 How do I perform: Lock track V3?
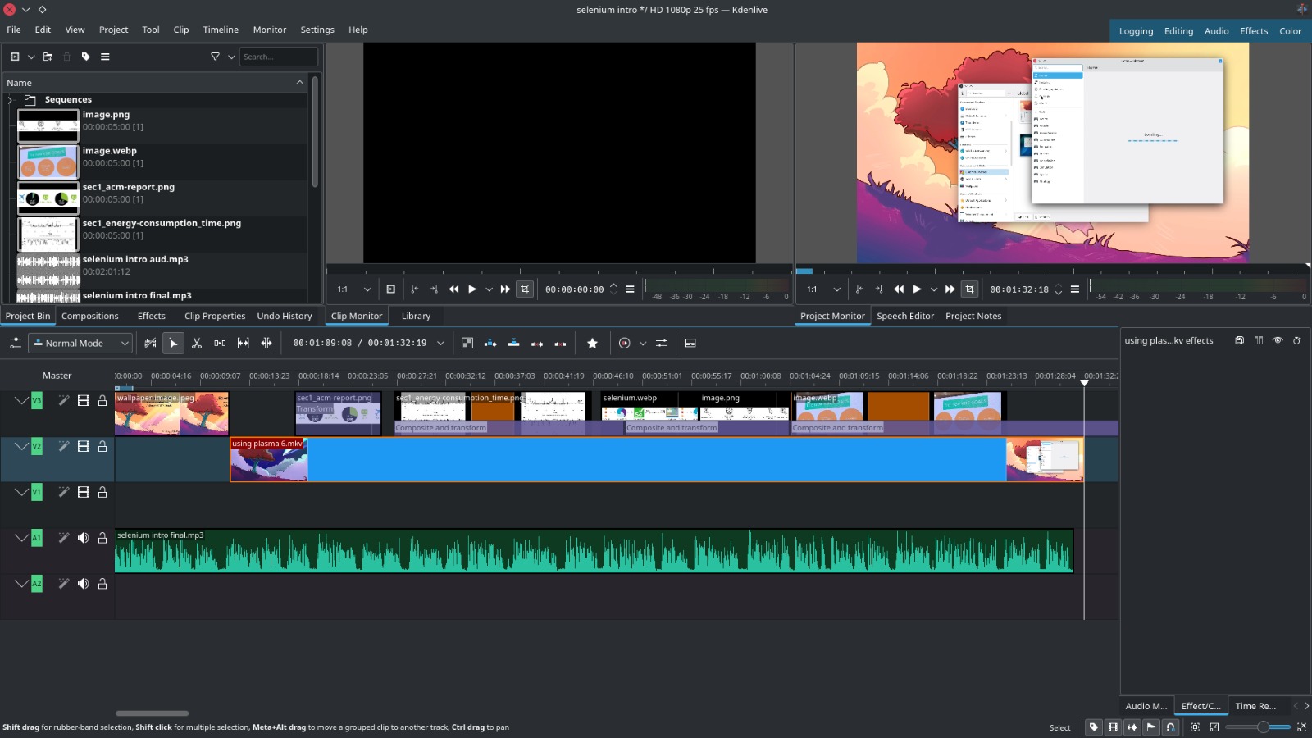click(x=102, y=400)
